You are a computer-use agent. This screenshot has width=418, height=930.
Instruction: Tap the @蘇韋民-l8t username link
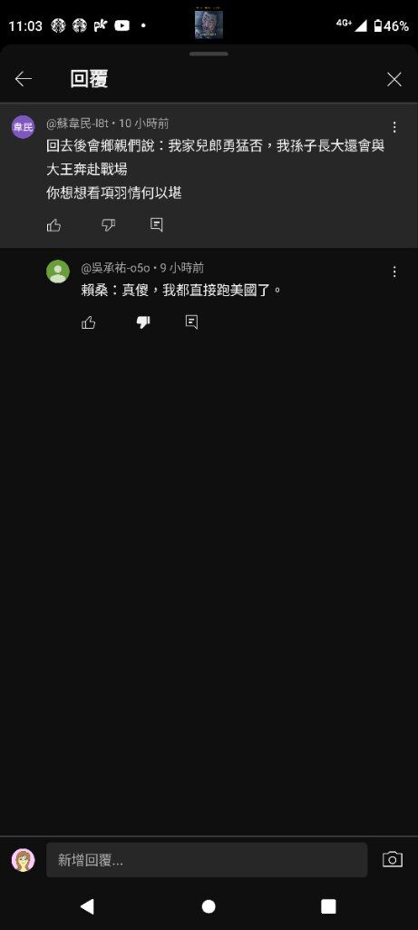(x=79, y=124)
